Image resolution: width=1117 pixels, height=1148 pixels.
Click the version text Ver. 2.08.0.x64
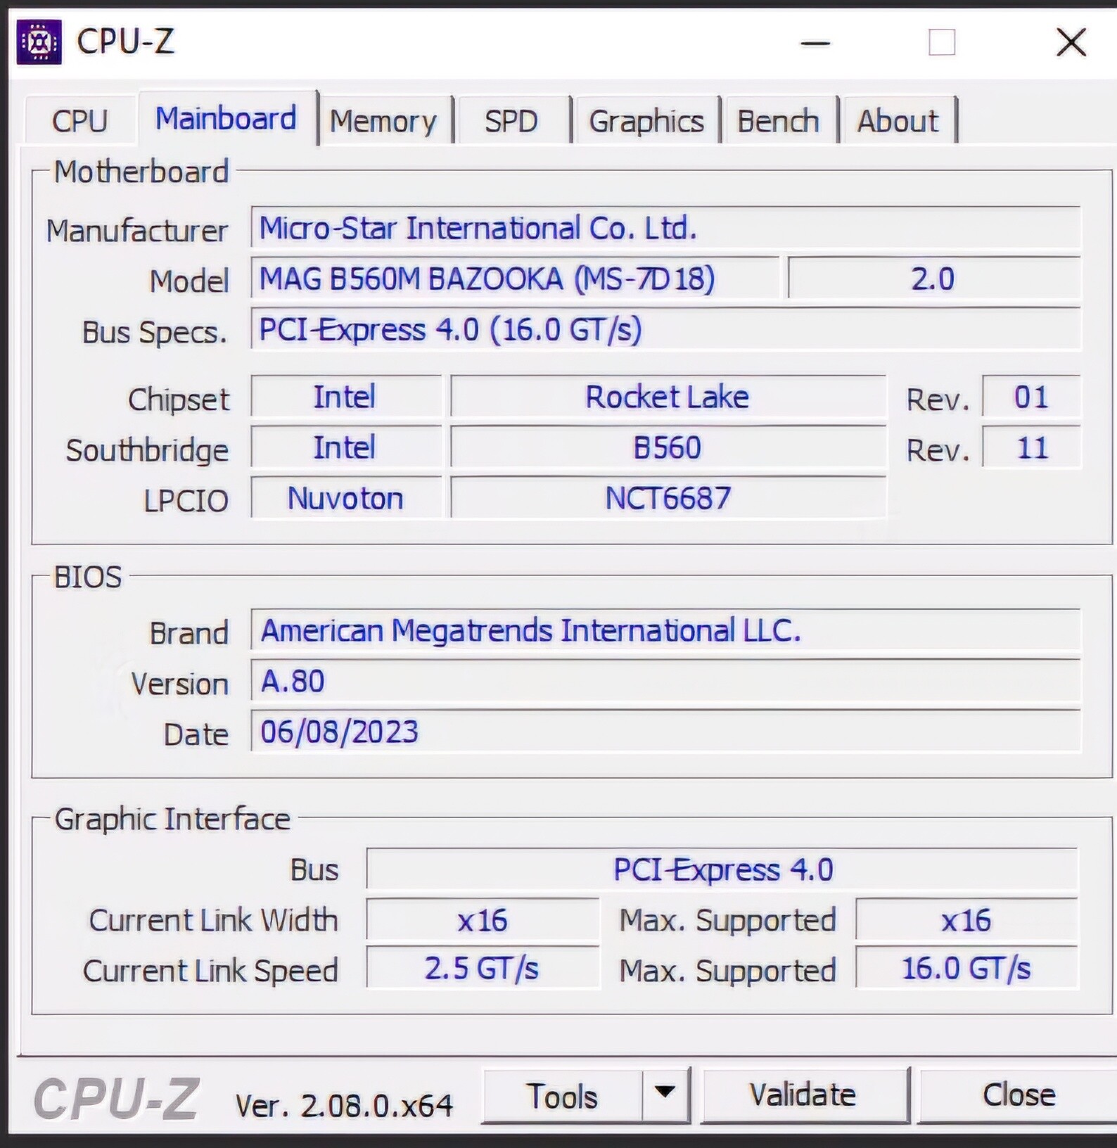tap(344, 1106)
